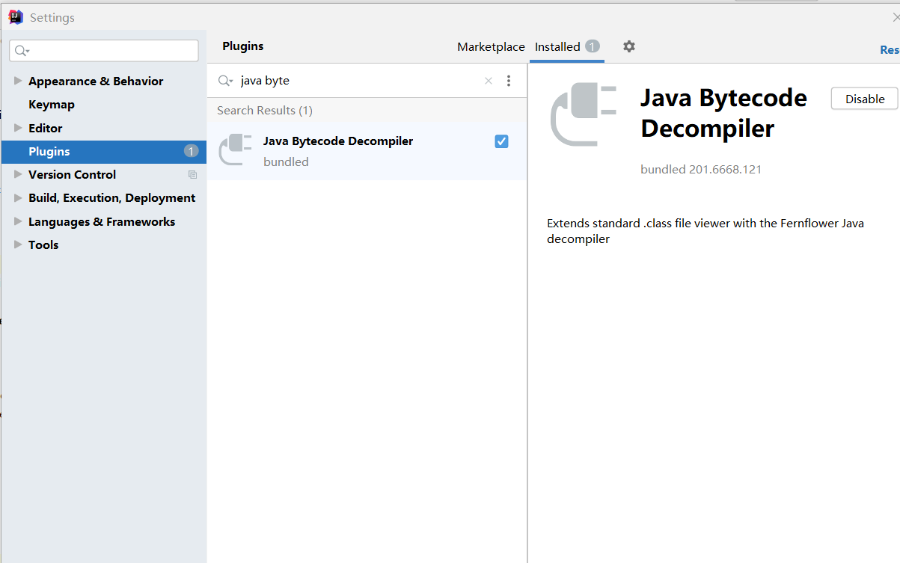This screenshot has height=563, width=900.
Task: Open plugin search options menu
Action: [509, 81]
